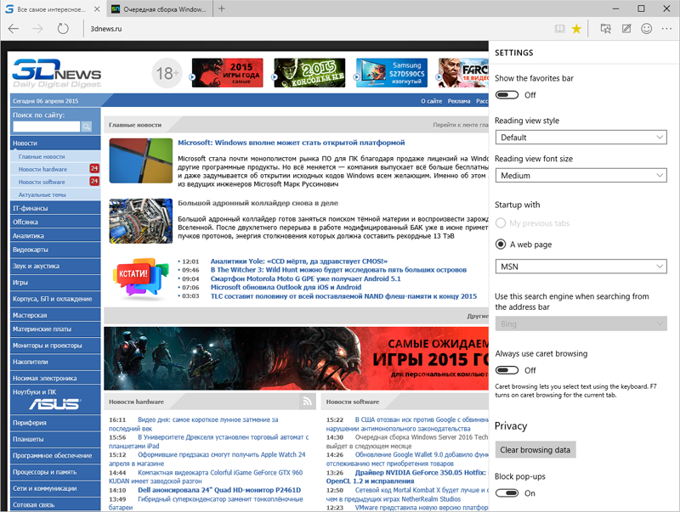The width and height of the screenshot is (680, 512).
Task: Open the Windows logo article thumbnail
Action: point(140,160)
